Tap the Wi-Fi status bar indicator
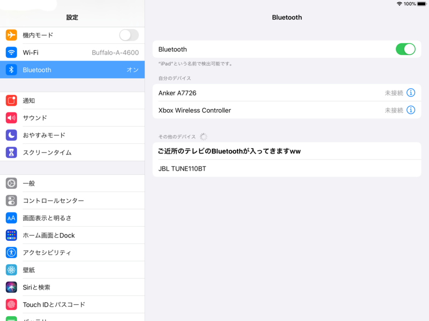 (x=400, y=4)
